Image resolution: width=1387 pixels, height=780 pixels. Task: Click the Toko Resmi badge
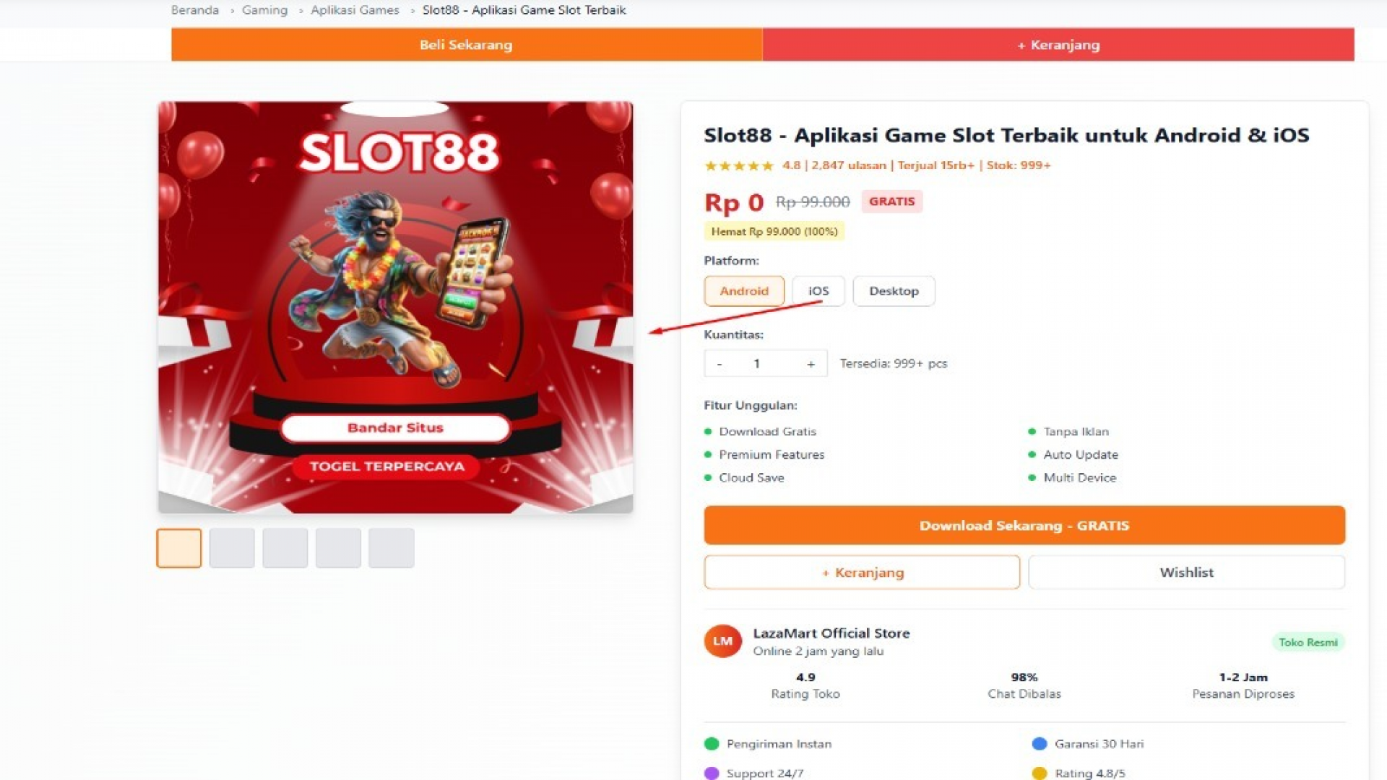pos(1308,642)
